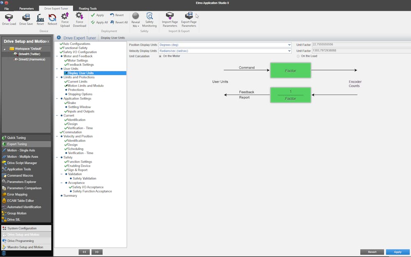Collapse the Velocity and Position node
Image resolution: width=411 pixels, height=257 pixels.
click(x=57, y=136)
